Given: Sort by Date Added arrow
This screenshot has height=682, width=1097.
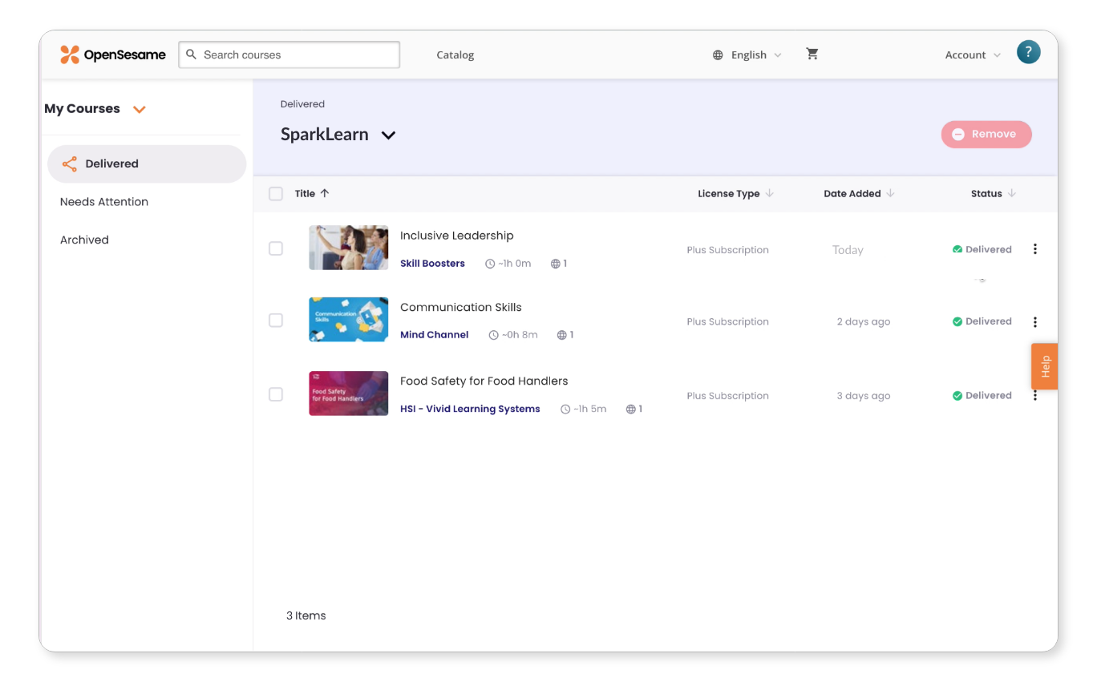Looking at the screenshot, I should click(x=891, y=193).
